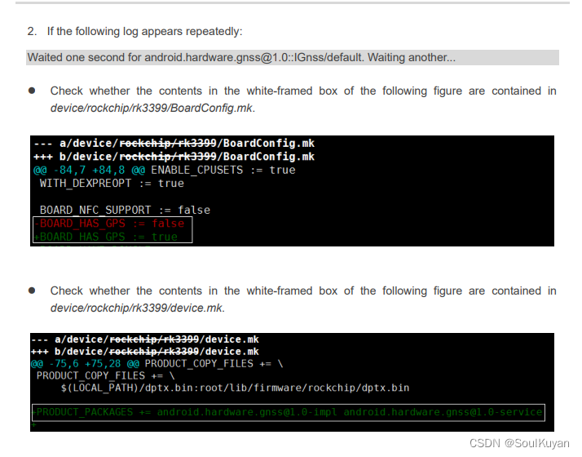Click the hunk header '@@ -75,6 +75,28 @@ PRODUCT_COPY_FILES'

pyautogui.click(x=157, y=364)
